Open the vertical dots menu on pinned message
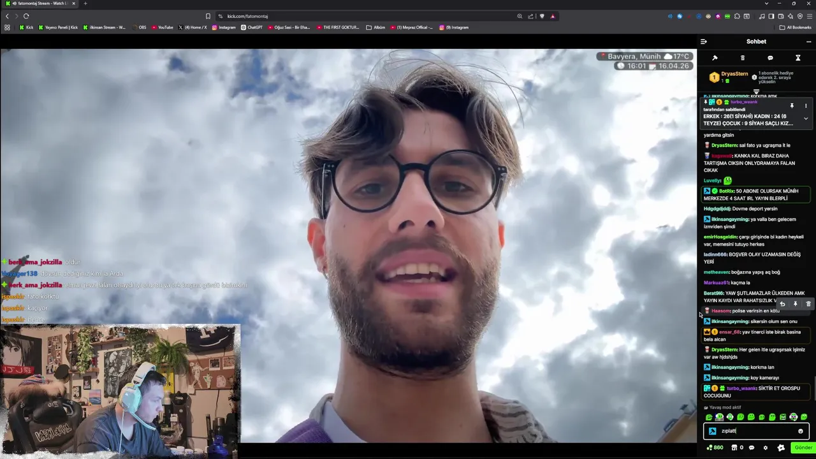 point(806,106)
